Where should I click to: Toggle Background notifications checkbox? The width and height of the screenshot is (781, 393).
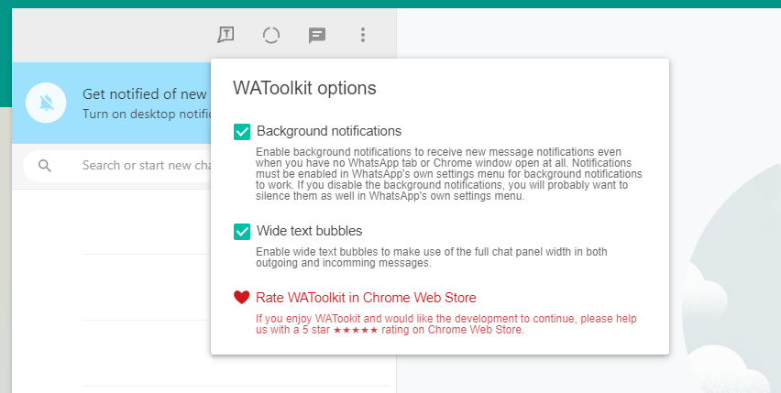pos(242,131)
